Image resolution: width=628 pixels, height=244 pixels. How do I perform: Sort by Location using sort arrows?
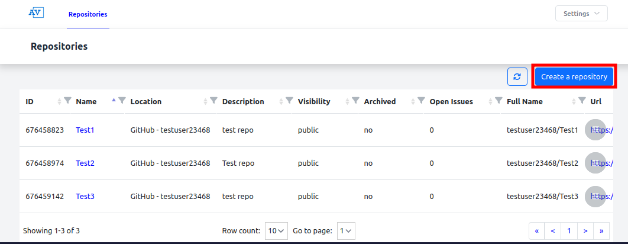(x=206, y=101)
